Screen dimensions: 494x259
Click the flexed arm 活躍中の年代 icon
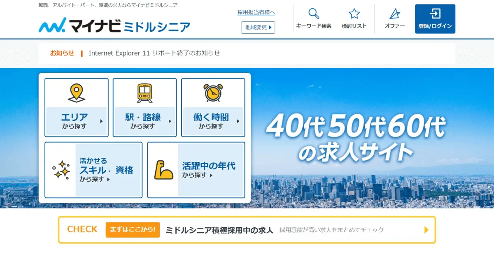click(x=163, y=170)
